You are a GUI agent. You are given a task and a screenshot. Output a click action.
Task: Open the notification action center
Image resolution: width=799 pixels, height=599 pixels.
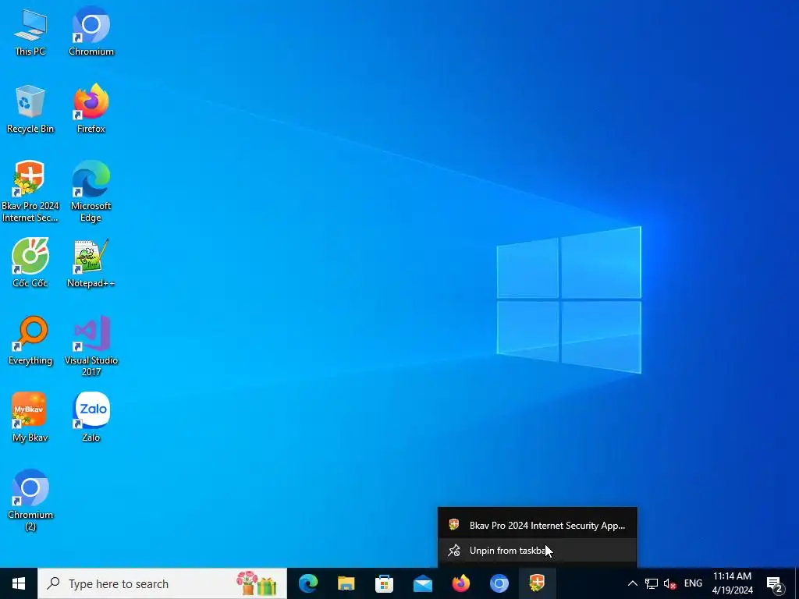[776, 584]
